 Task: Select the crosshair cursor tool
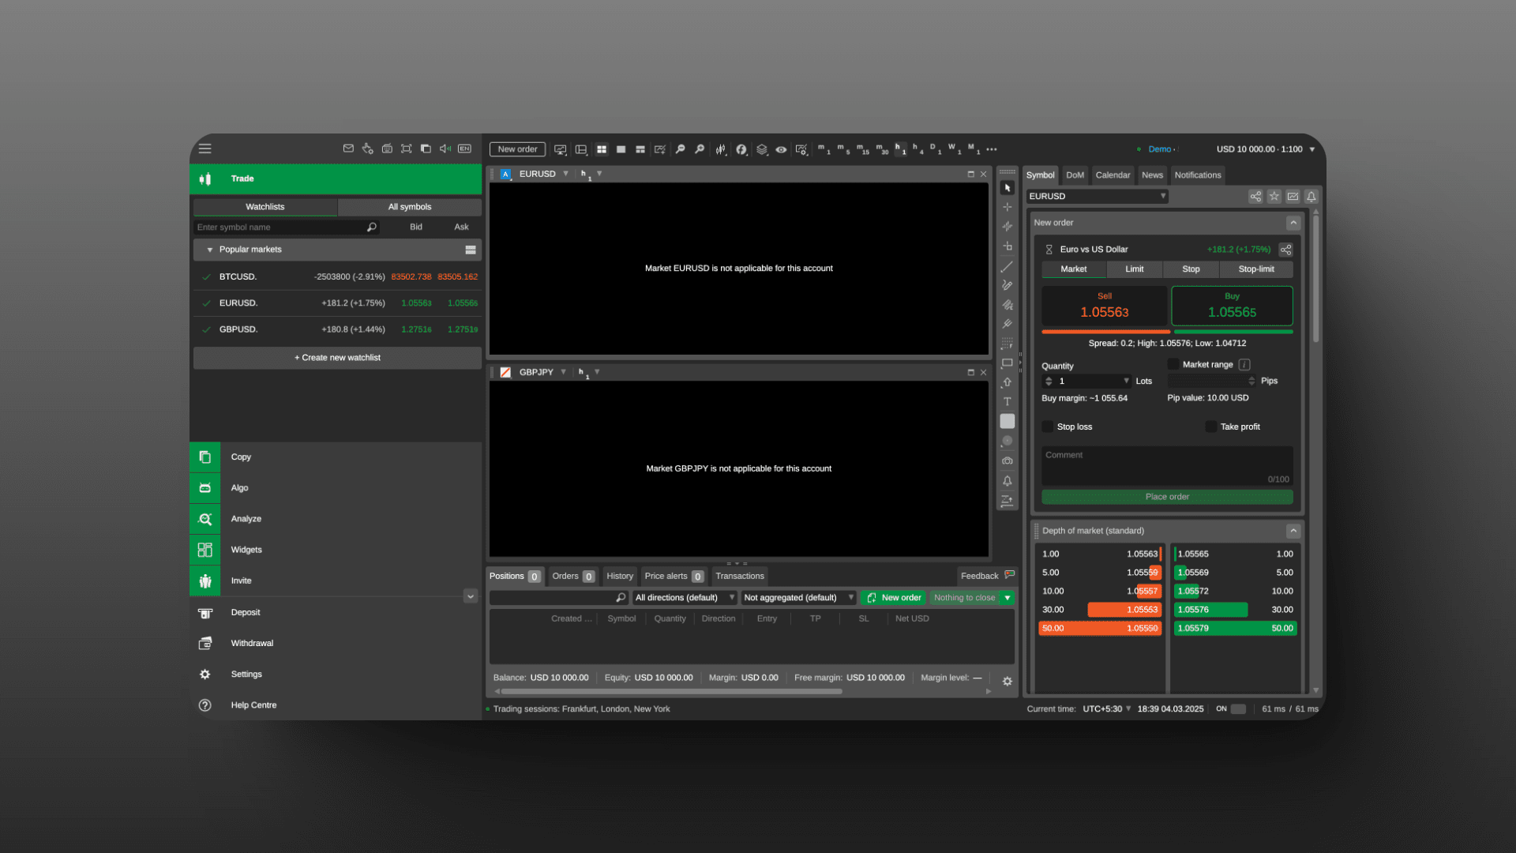click(1007, 207)
